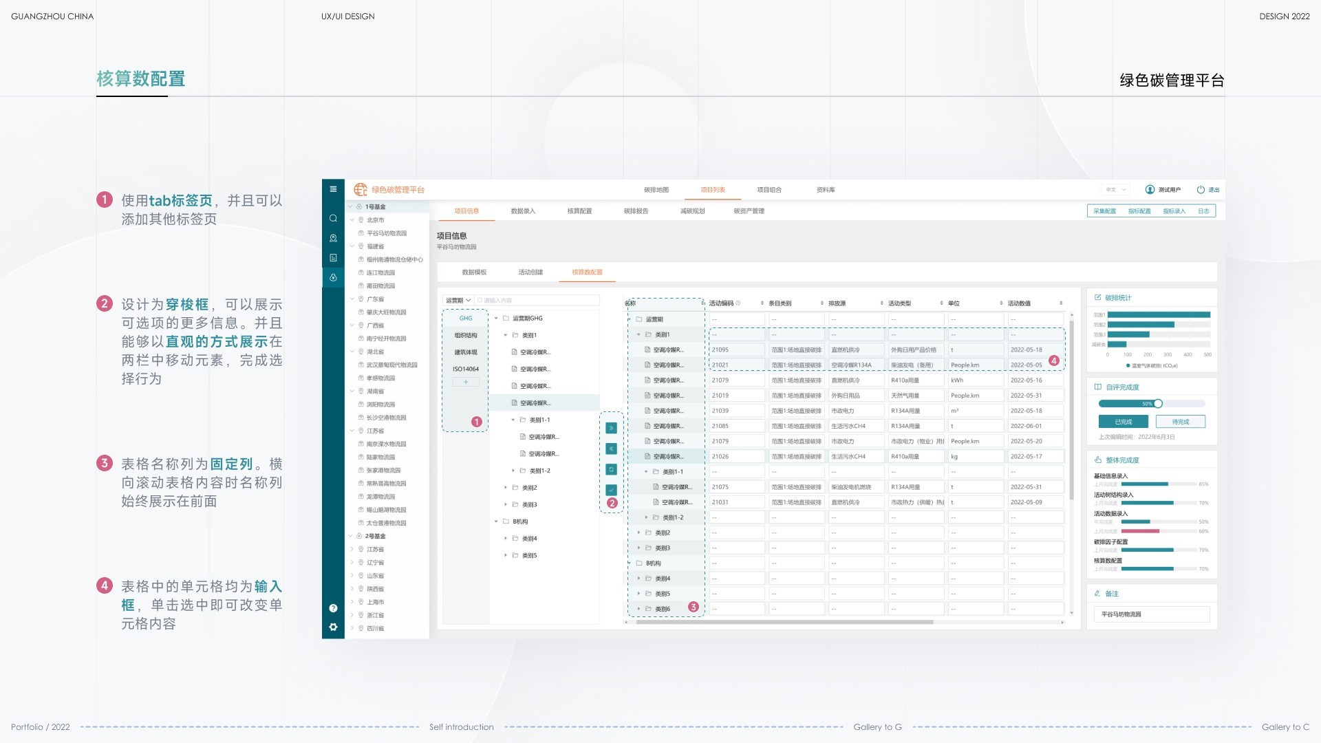Open the settings gear icon in sidebar
Screen dimensions: 1321x743
[x=333, y=627]
